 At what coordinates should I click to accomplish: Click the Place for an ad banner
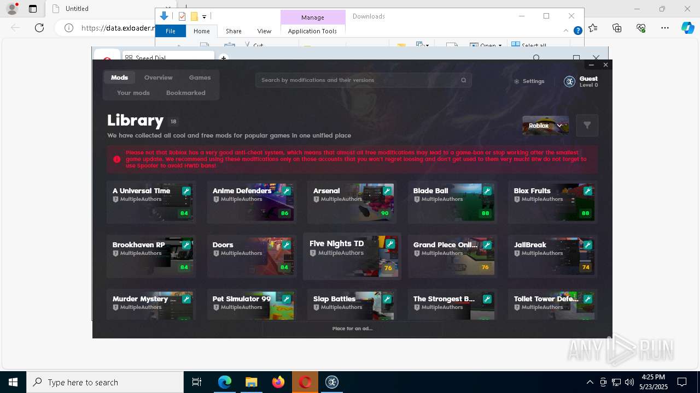click(352, 329)
